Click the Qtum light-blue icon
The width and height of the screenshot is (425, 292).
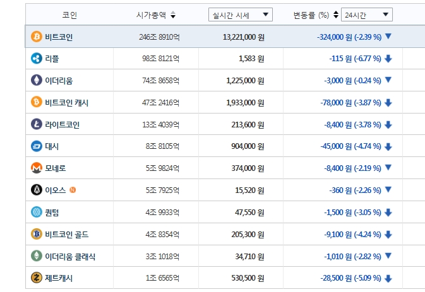tap(37, 212)
